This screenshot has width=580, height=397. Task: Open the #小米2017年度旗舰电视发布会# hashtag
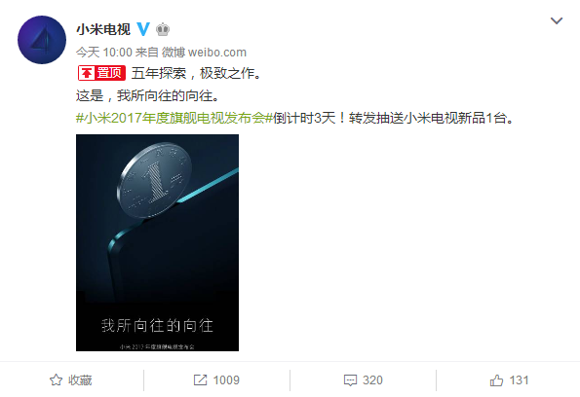174,118
